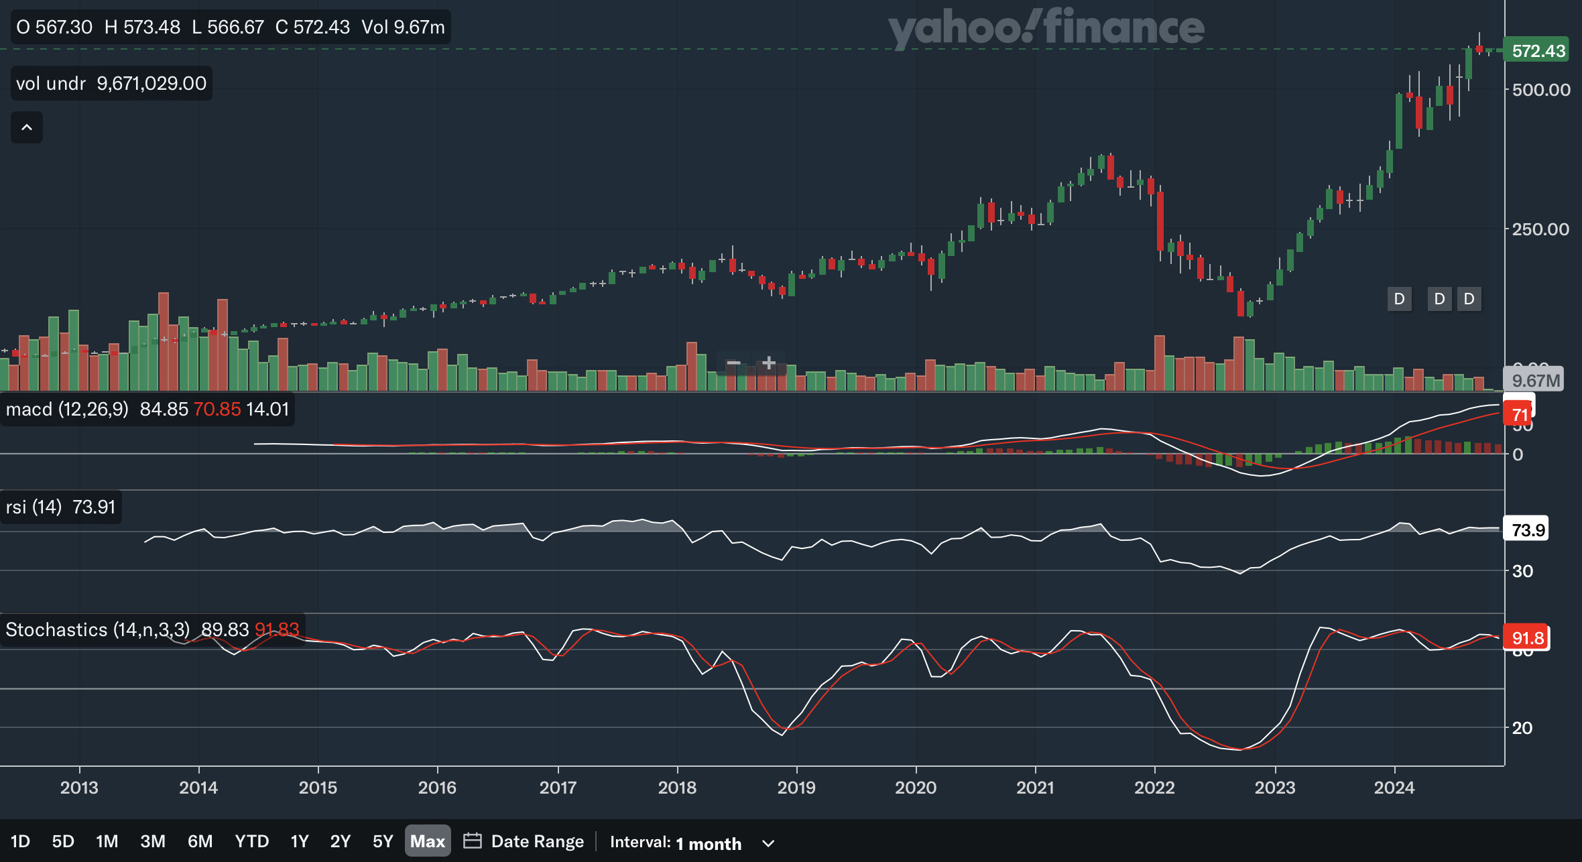This screenshot has width=1582, height=862.
Task: Click the first dividend D marker
Action: click(1399, 299)
